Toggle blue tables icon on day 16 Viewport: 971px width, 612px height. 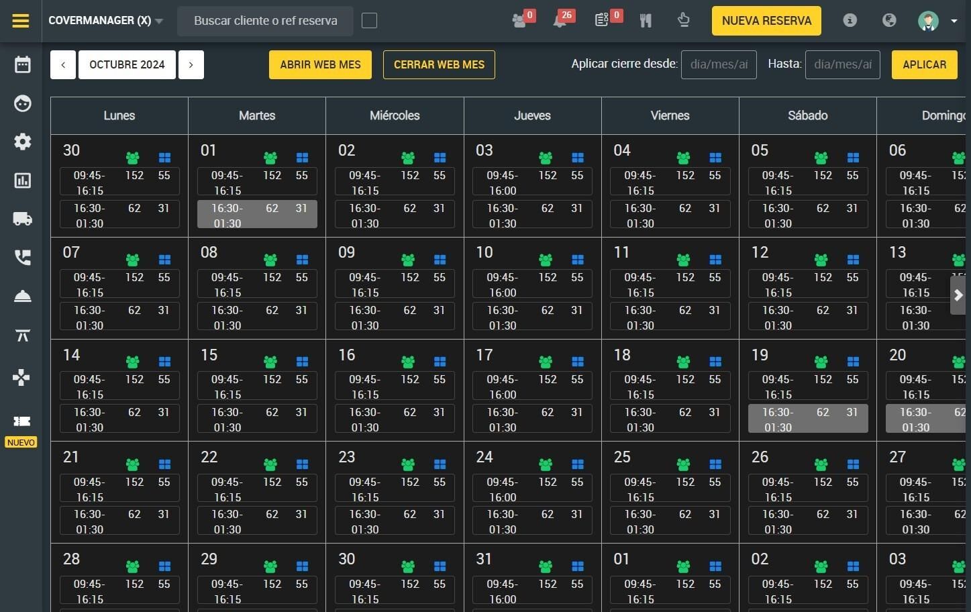(440, 362)
